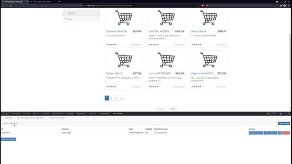This screenshot has width=292, height=164.
Task: Open the DevTools three-dot more menu
Action: pyautogui.click(x=285, y=113)
